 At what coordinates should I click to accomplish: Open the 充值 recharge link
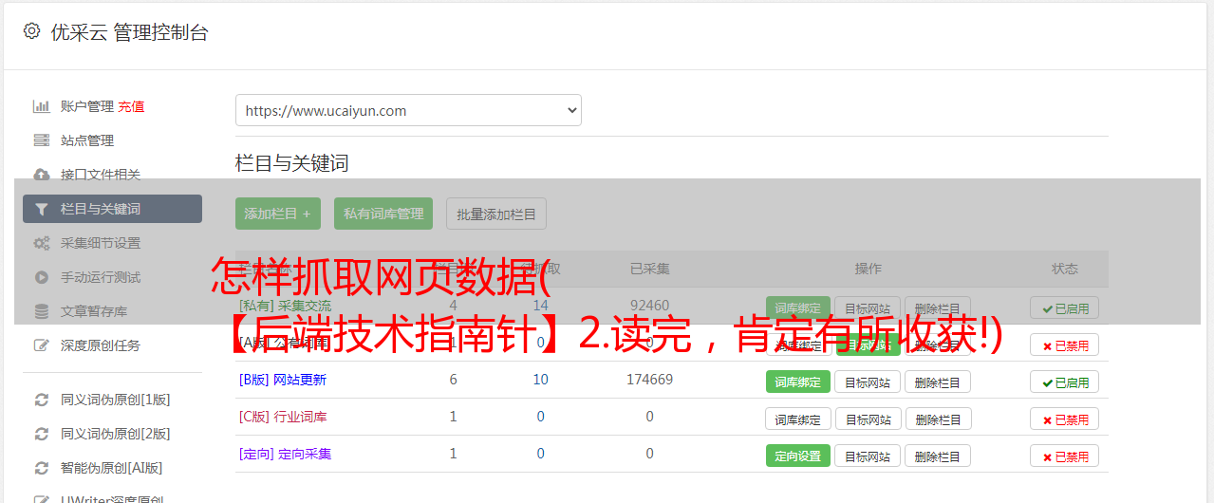pyautogui.click(x=132, y=106)
